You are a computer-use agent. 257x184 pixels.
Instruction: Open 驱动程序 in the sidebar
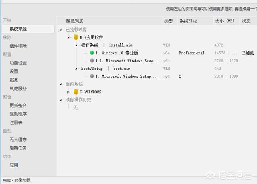pos(18,114)
